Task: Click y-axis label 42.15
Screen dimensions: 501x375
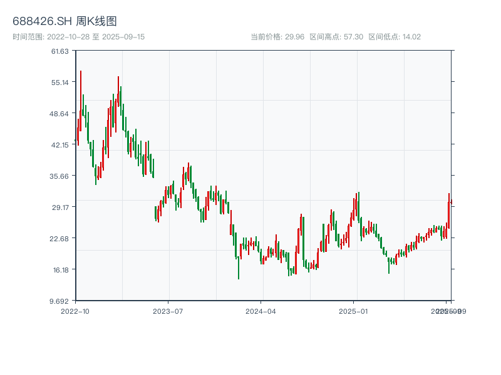Action: coord(60,145)
